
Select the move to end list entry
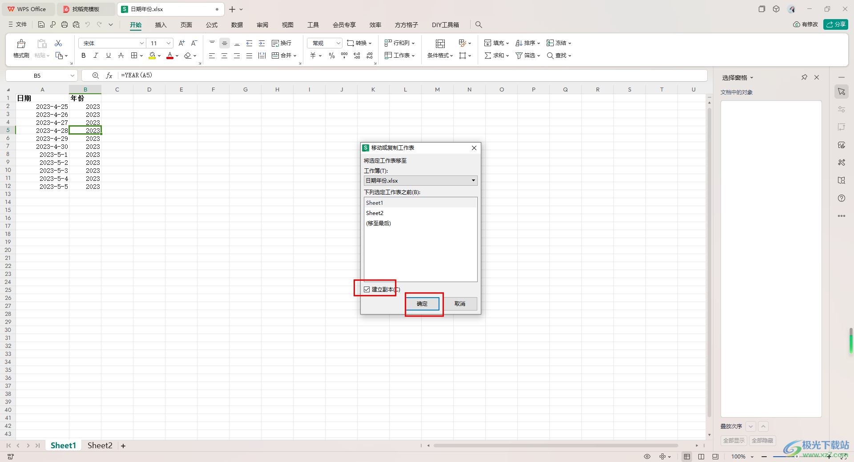point(420,223)
